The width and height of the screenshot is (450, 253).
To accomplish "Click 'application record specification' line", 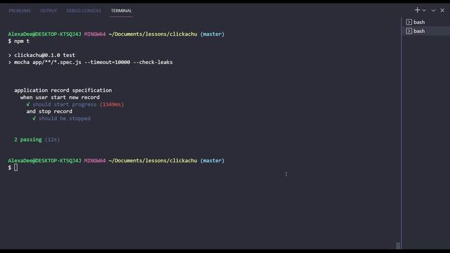I will 63,91.
